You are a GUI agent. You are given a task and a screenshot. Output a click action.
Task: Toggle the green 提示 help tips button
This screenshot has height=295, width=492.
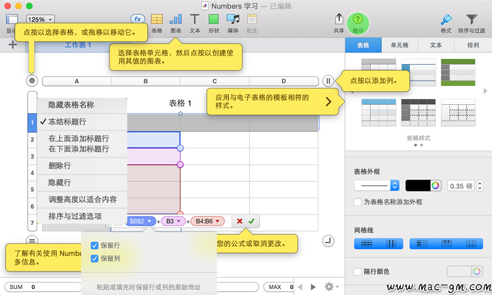(358, 23)
